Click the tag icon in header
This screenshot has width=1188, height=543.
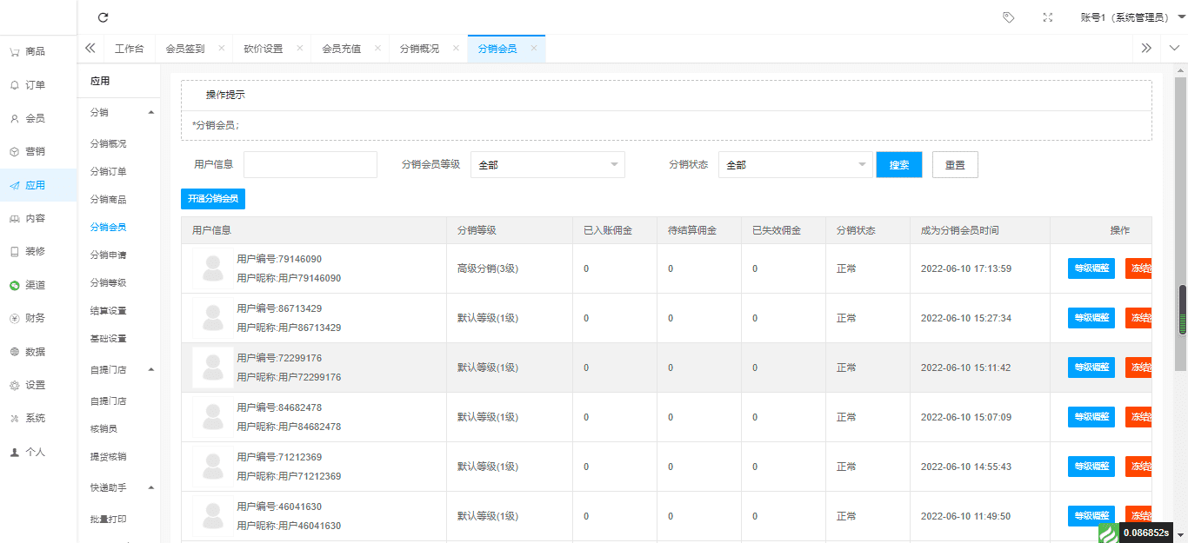[x=1008, y=17]
